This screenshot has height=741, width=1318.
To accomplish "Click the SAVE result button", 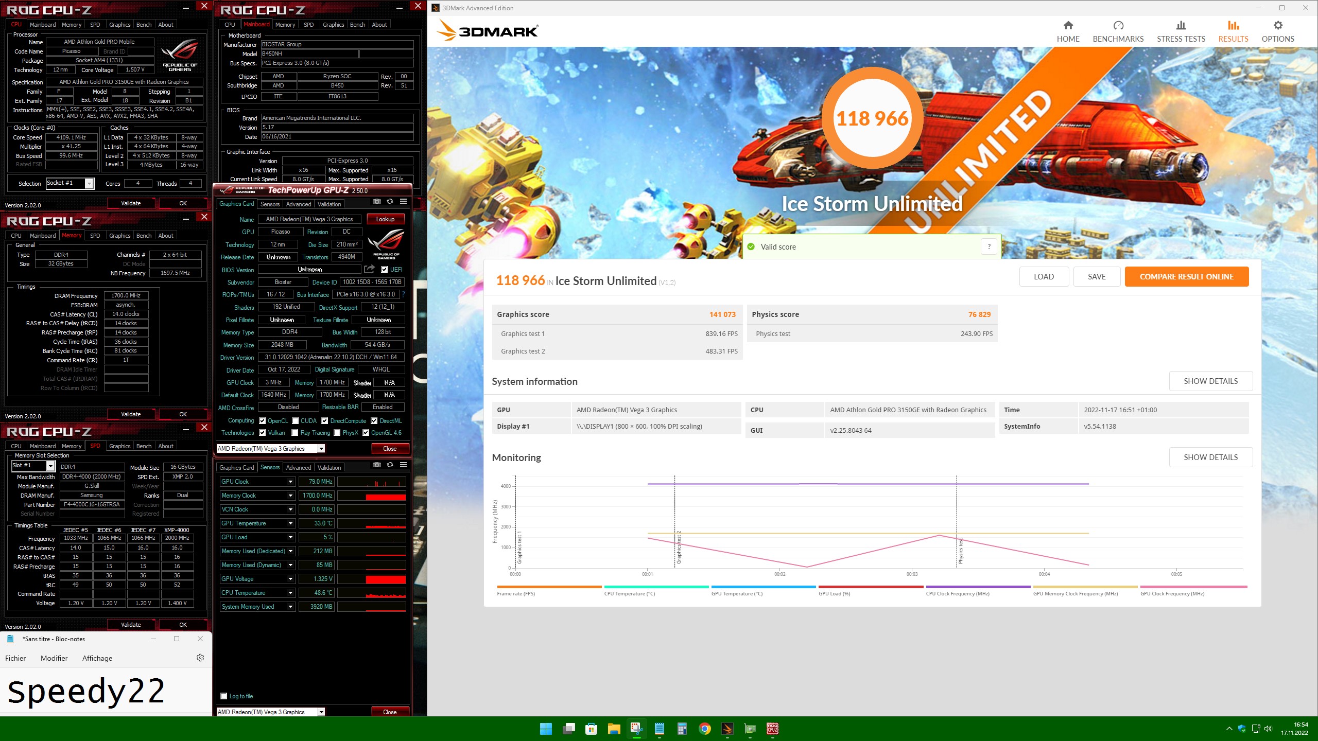I will (1097, 277).
